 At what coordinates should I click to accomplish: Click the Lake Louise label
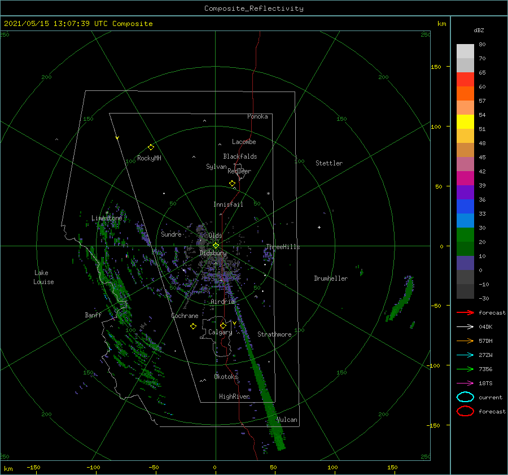[43, 277]
